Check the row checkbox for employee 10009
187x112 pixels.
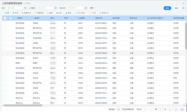click(5, 98)
